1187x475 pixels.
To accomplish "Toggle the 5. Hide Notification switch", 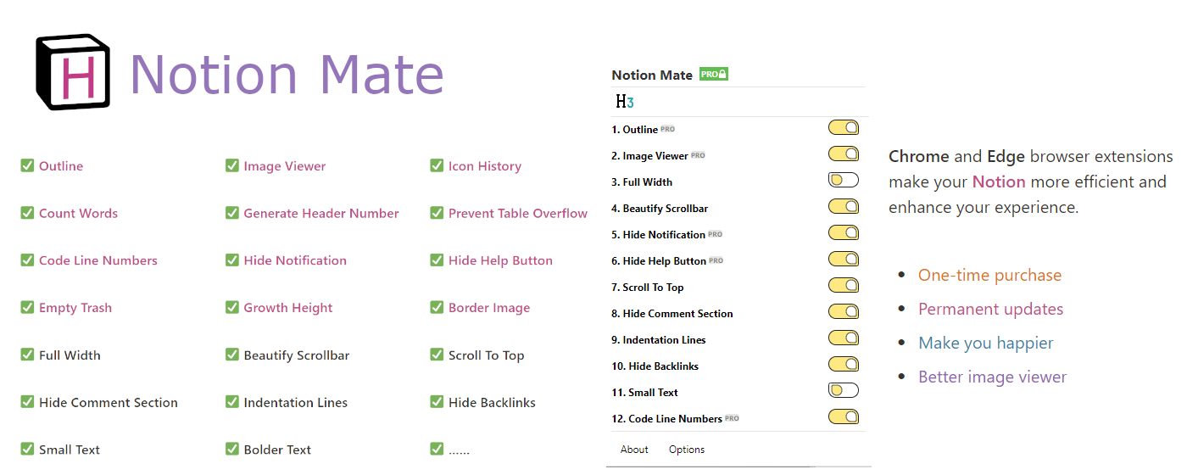I will click(844, 232).
